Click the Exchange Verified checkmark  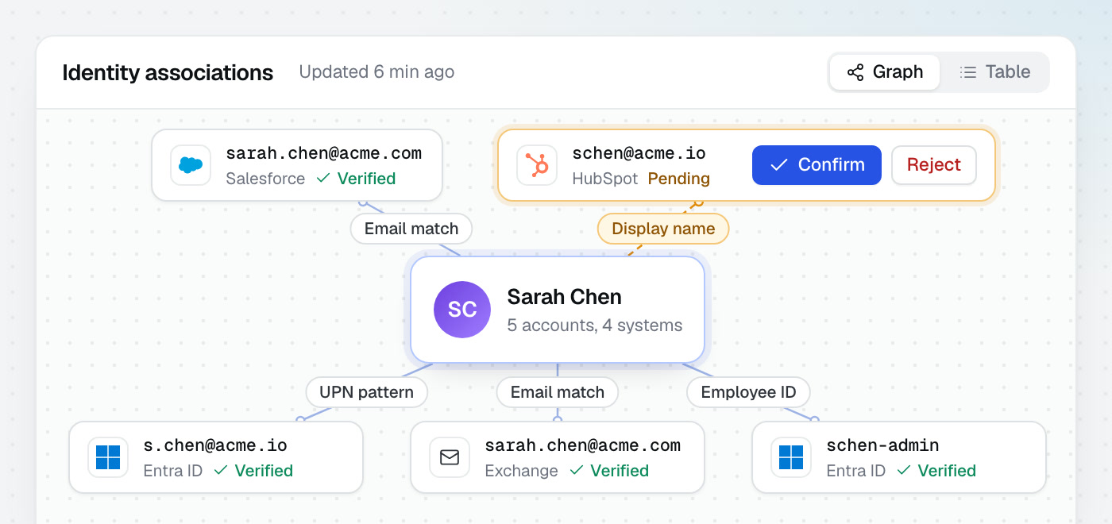pyautogui.click(x=576, y=471)
